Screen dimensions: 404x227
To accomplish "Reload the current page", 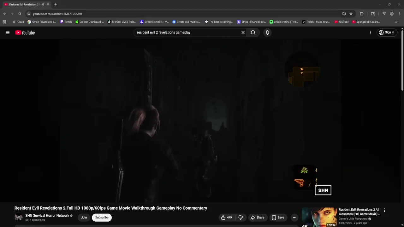I will [20, 14].
